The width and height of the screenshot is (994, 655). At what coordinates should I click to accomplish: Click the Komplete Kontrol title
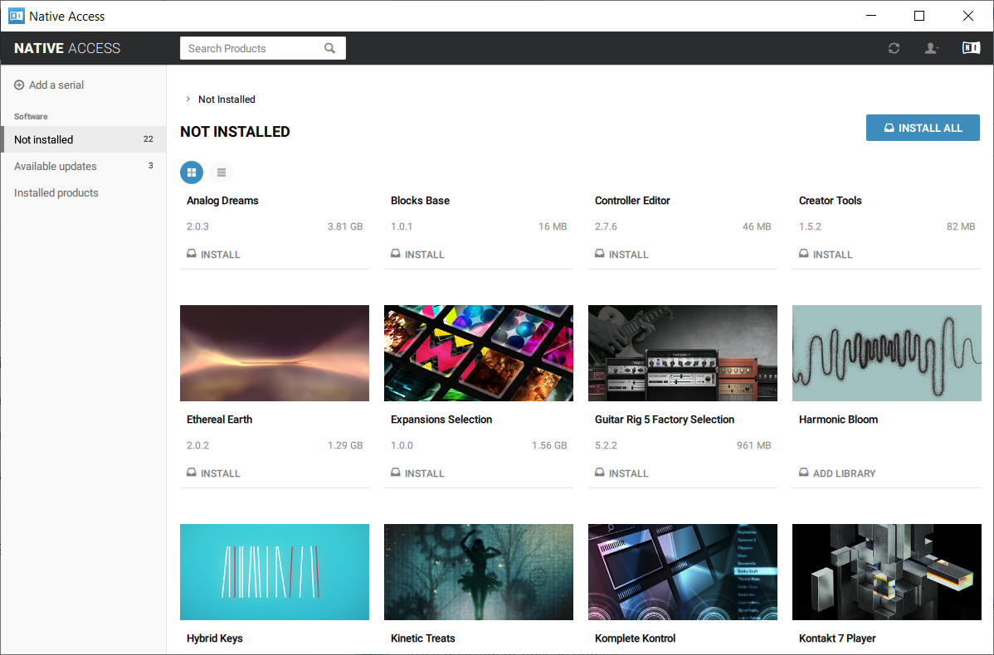click(x=636, y=638)
